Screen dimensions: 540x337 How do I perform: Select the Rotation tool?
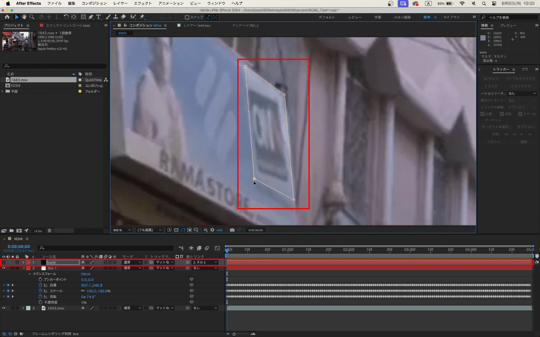(x=66, y=17)
